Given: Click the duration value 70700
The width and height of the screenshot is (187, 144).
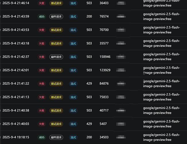Looking at the screenshot, I should click(104, 30).
